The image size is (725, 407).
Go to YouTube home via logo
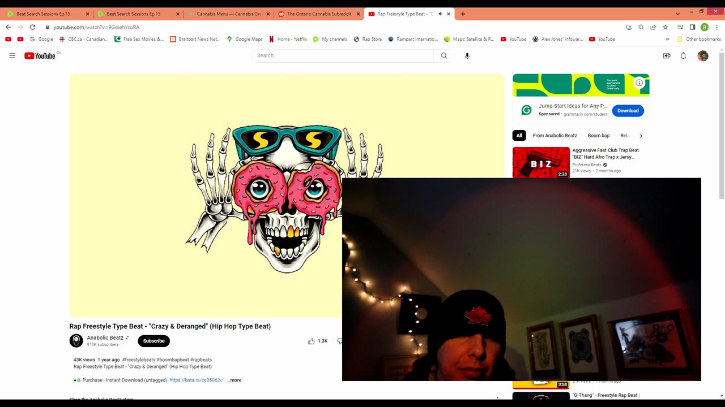click(40, 55)
